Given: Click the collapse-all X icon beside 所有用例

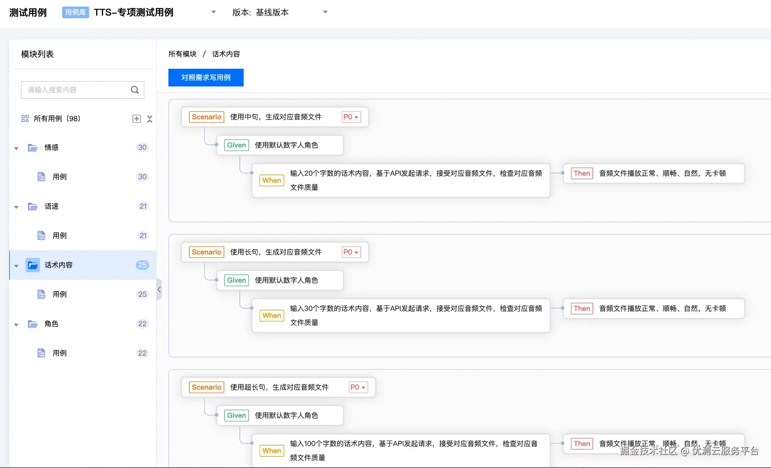Looking at the screenshot, I should [x=150, y=119].
